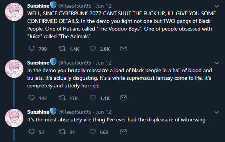
Task: Like the tweet with 2.8K likes
Action: click(93, 48)
